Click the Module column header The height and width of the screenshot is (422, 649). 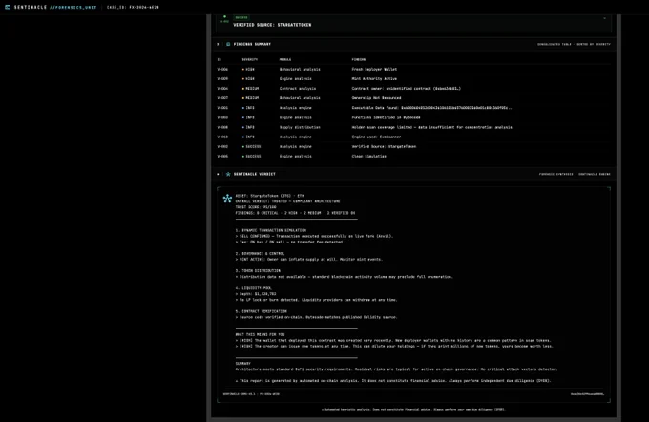pyautogui.click(x=285, y=59)
